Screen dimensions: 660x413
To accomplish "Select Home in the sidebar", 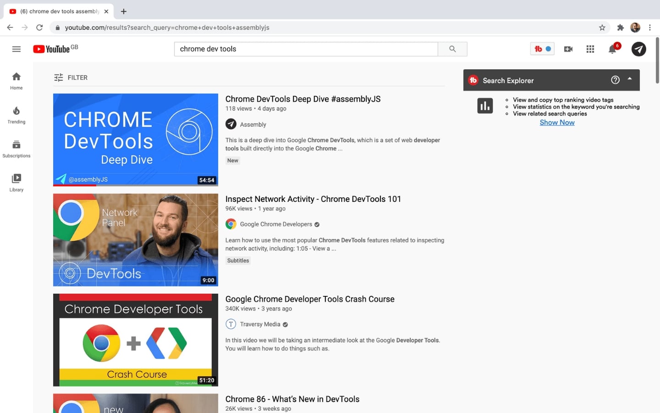I will pyautogui.click(x=16, y=81).
